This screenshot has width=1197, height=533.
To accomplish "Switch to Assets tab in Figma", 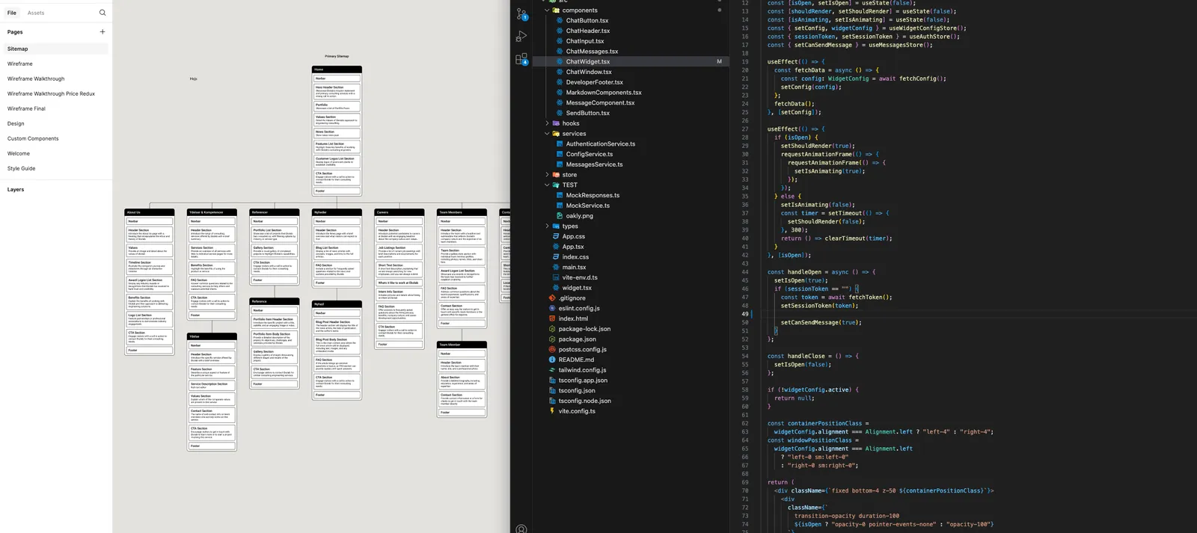I will click(x=36, y=13).
